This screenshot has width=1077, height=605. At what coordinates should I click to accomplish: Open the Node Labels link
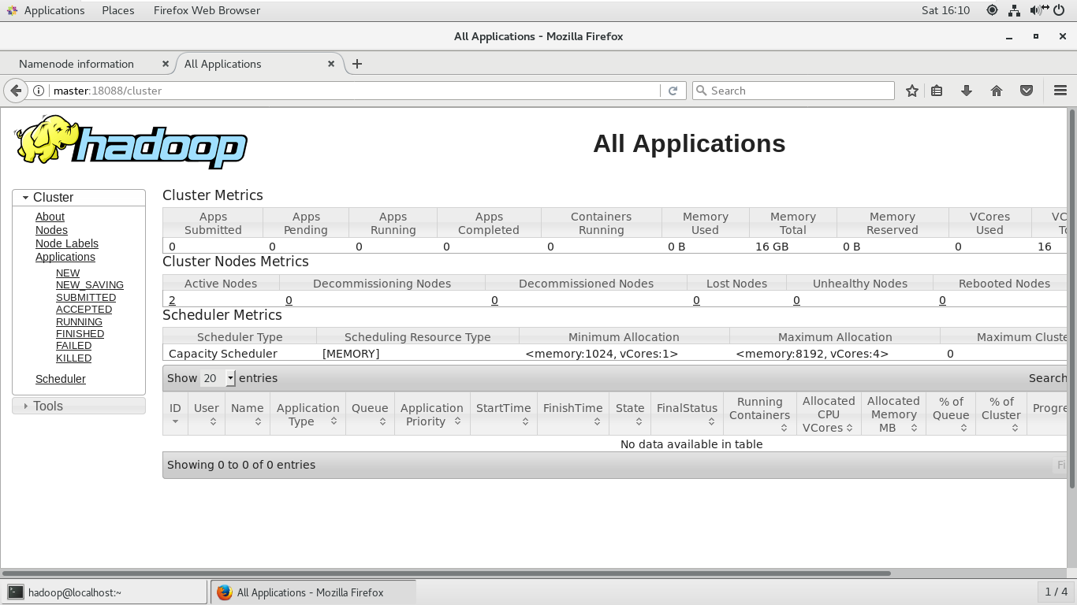67,243
